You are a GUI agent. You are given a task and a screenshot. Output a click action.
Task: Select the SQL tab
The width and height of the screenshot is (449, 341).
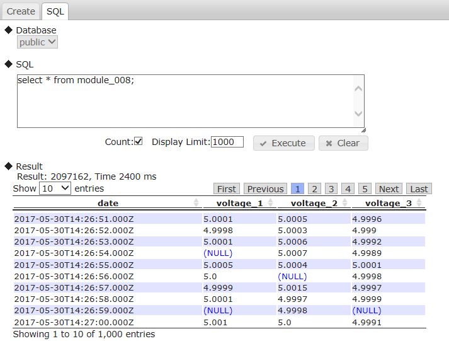coord(55,11)
